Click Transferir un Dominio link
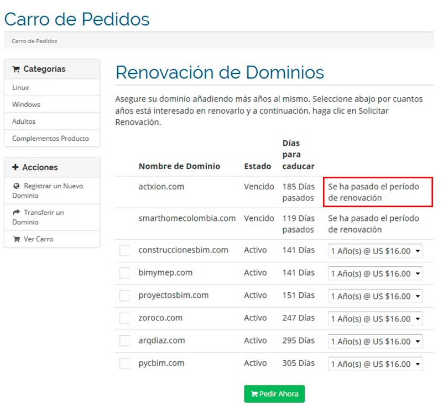The height and width of the screenshot is (406, 443). (53, 217)
